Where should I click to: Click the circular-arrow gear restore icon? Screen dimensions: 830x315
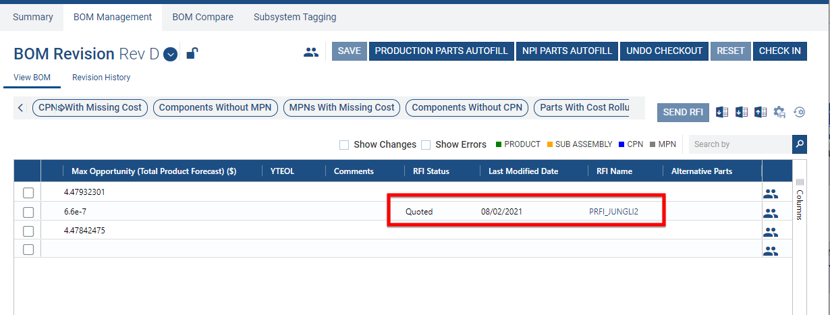pyautogui.click(x=800, y=113)
